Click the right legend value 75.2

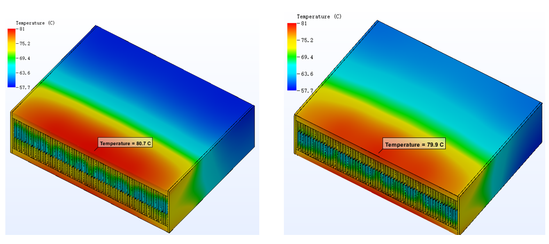(x=306, y=40)
